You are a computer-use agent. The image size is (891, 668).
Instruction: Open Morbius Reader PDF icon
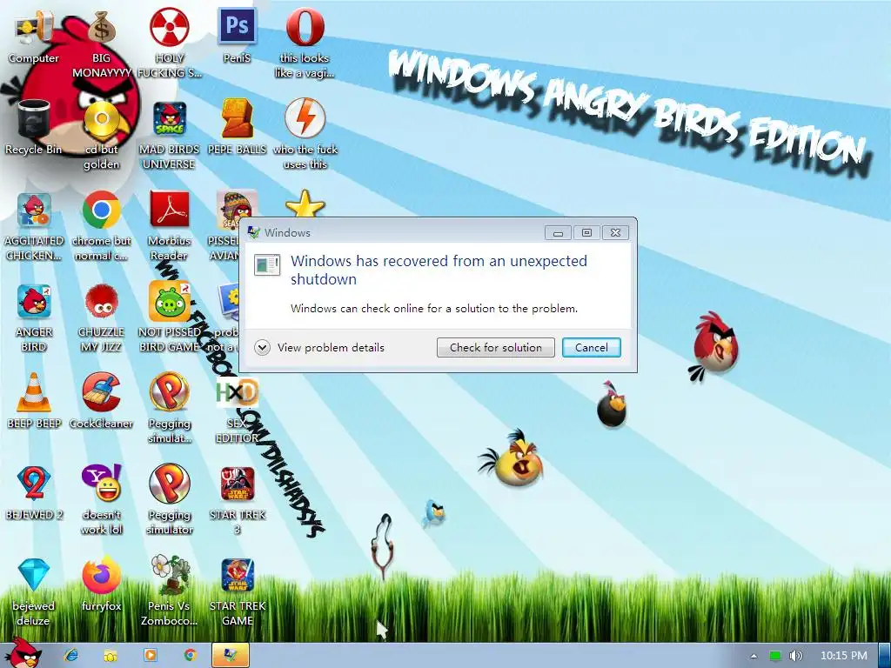click(x=170, y=224)
